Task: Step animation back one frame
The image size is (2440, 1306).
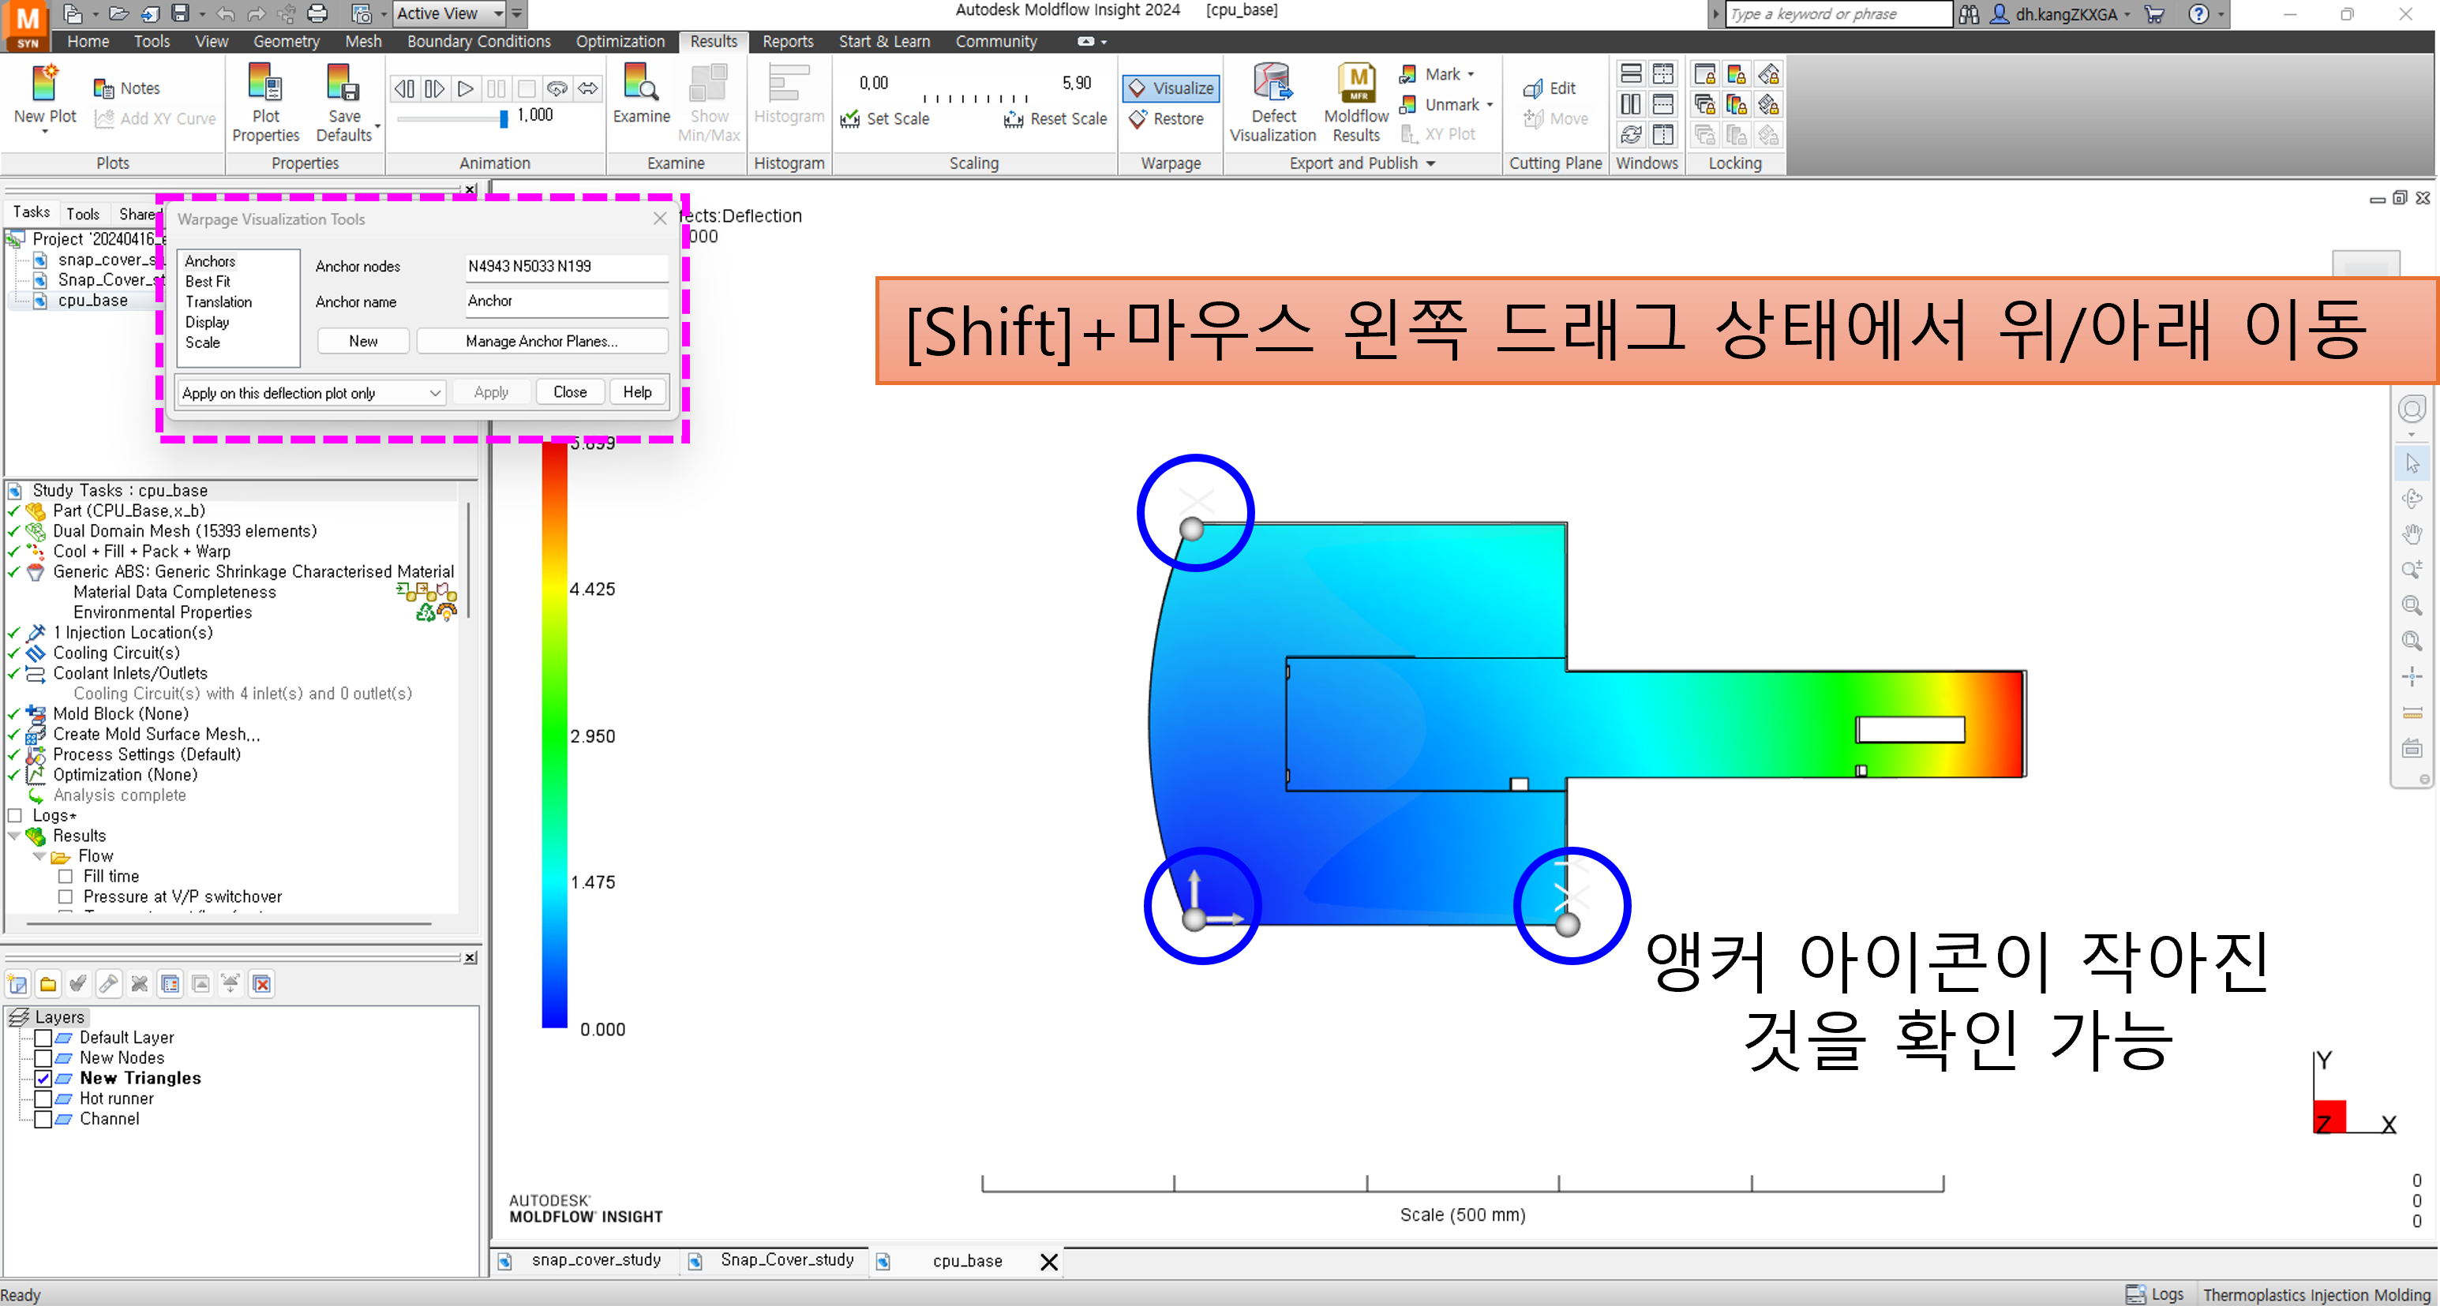Action: click(x=404, y=89)
